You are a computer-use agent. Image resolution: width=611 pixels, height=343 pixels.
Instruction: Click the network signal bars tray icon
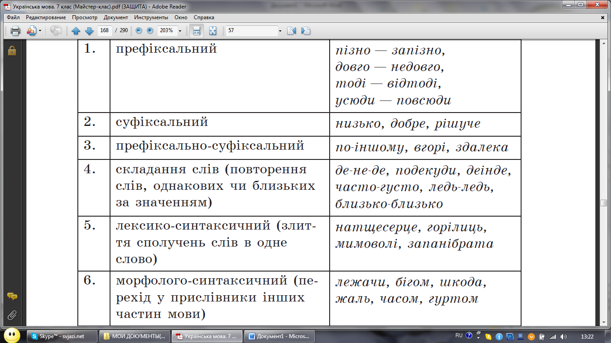click(553, 336)
